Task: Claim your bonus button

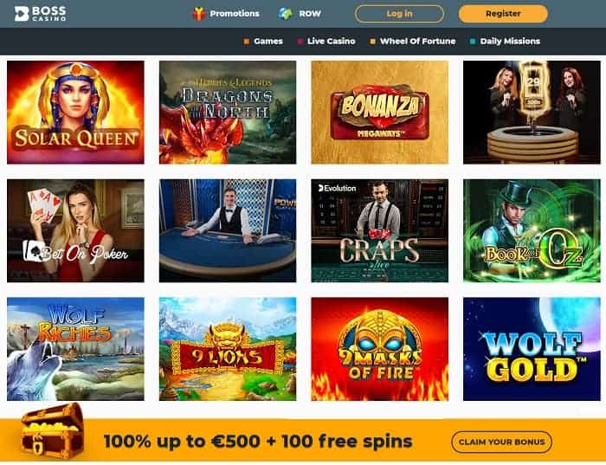Action: click(x=501, y=442)
